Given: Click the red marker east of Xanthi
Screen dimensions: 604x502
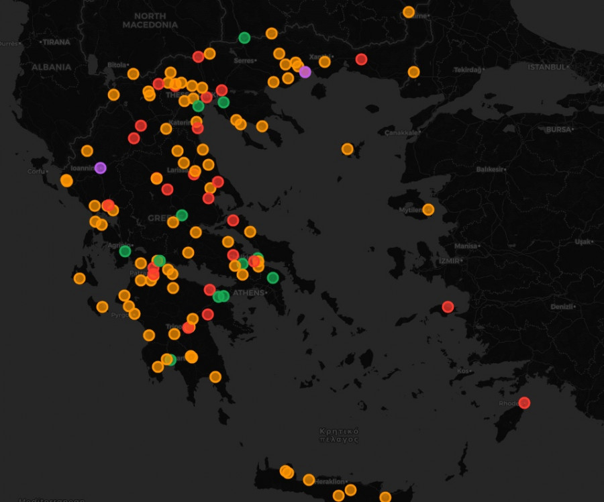Looking at the screenshot, I should tap(361, 59).
